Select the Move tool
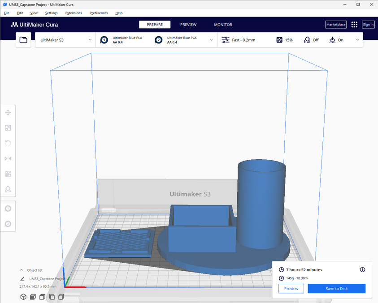378x303 pixels. [x=8, y=113]
